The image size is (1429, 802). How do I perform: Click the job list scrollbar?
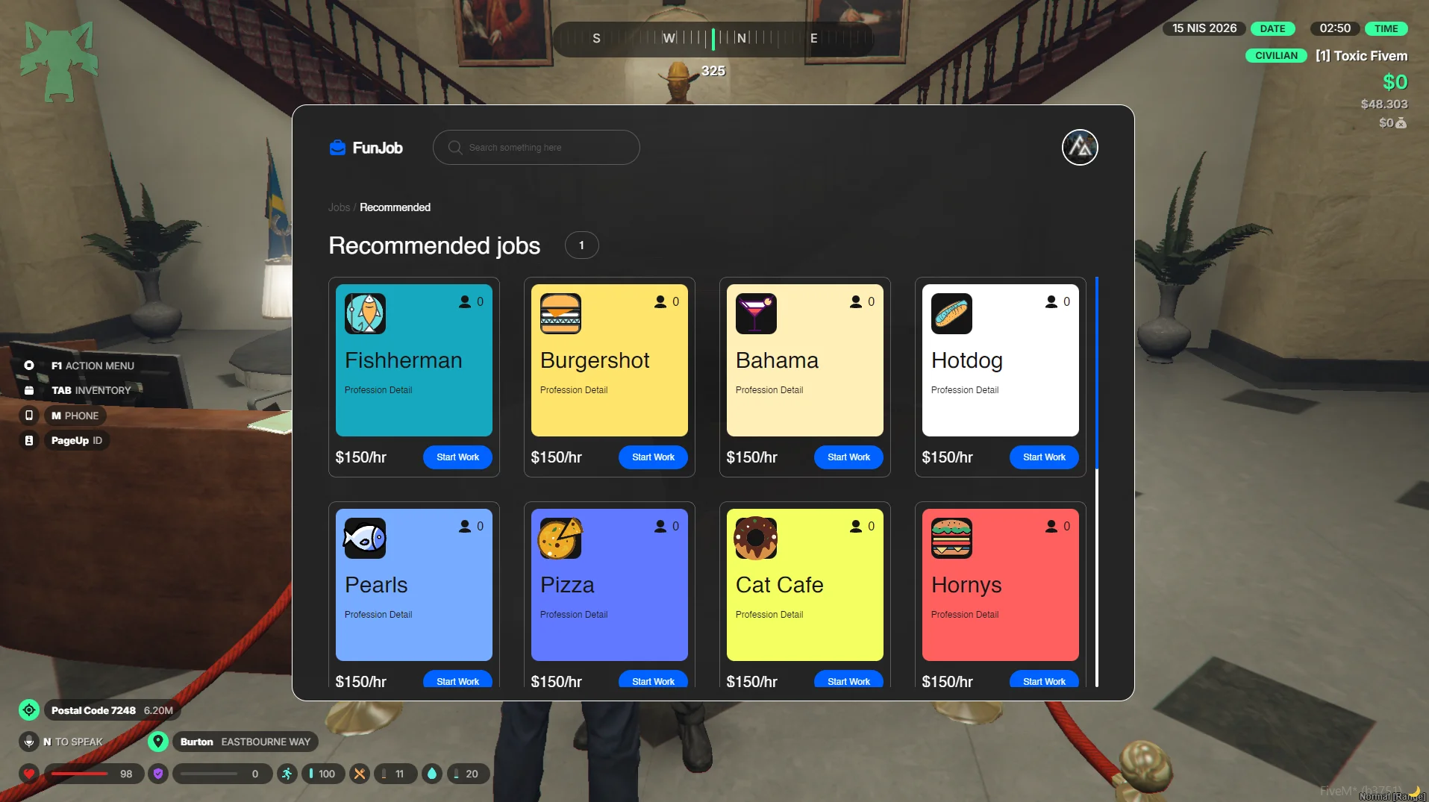click(x=1096, y=373)
